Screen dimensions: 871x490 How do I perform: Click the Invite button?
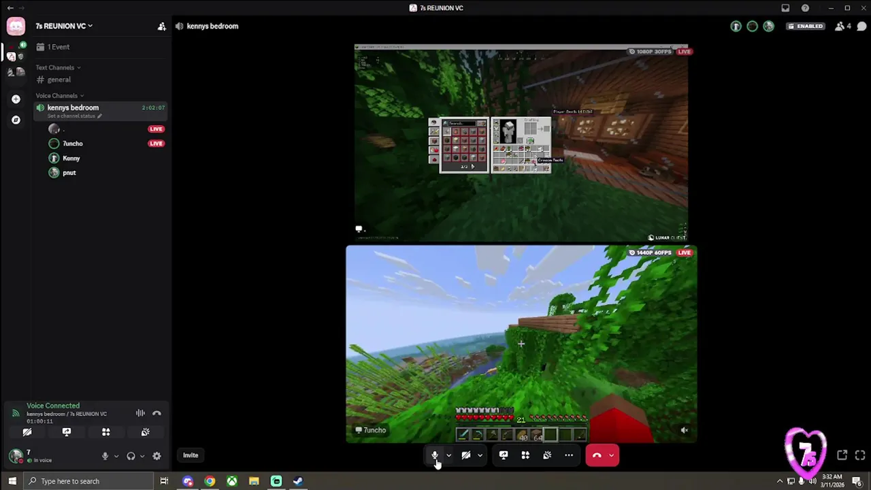[191, 455]
